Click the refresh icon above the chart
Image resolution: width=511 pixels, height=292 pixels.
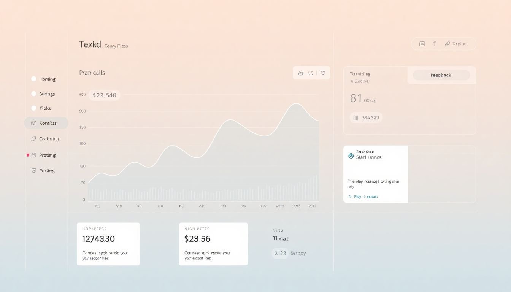[x=311, y=73]
